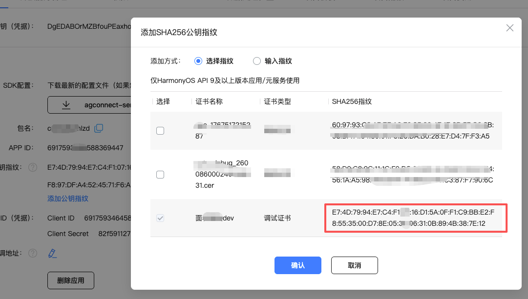Click the 证书类型 column header

(277, 101)
